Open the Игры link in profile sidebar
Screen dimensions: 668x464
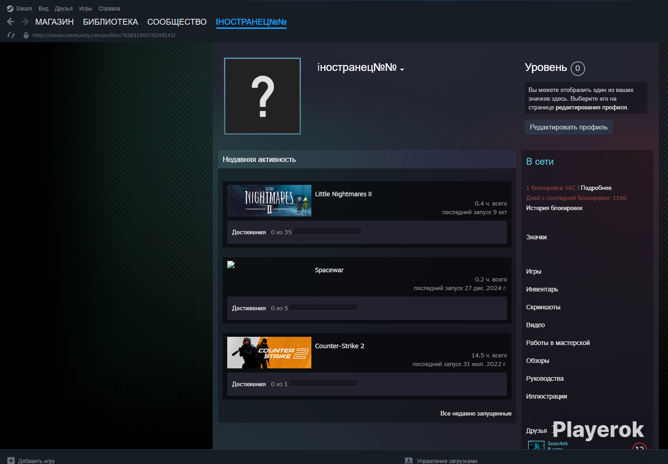pos(534,271)
